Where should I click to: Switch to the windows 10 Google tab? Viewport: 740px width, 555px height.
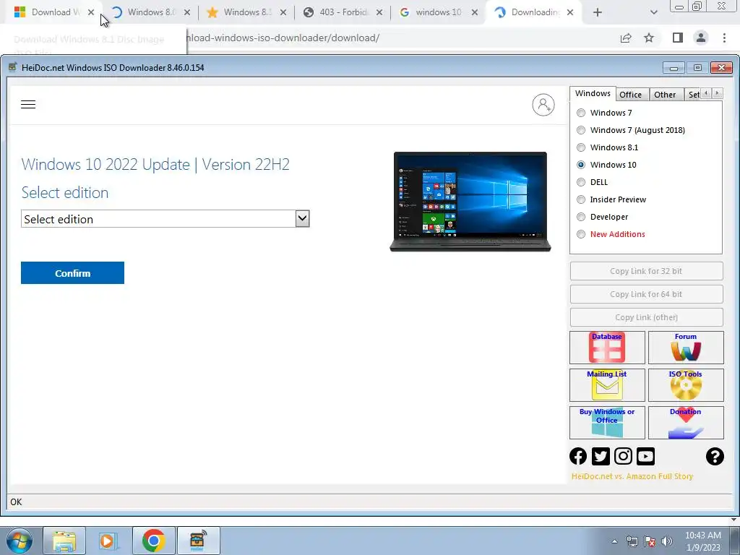tap(438, 12)
